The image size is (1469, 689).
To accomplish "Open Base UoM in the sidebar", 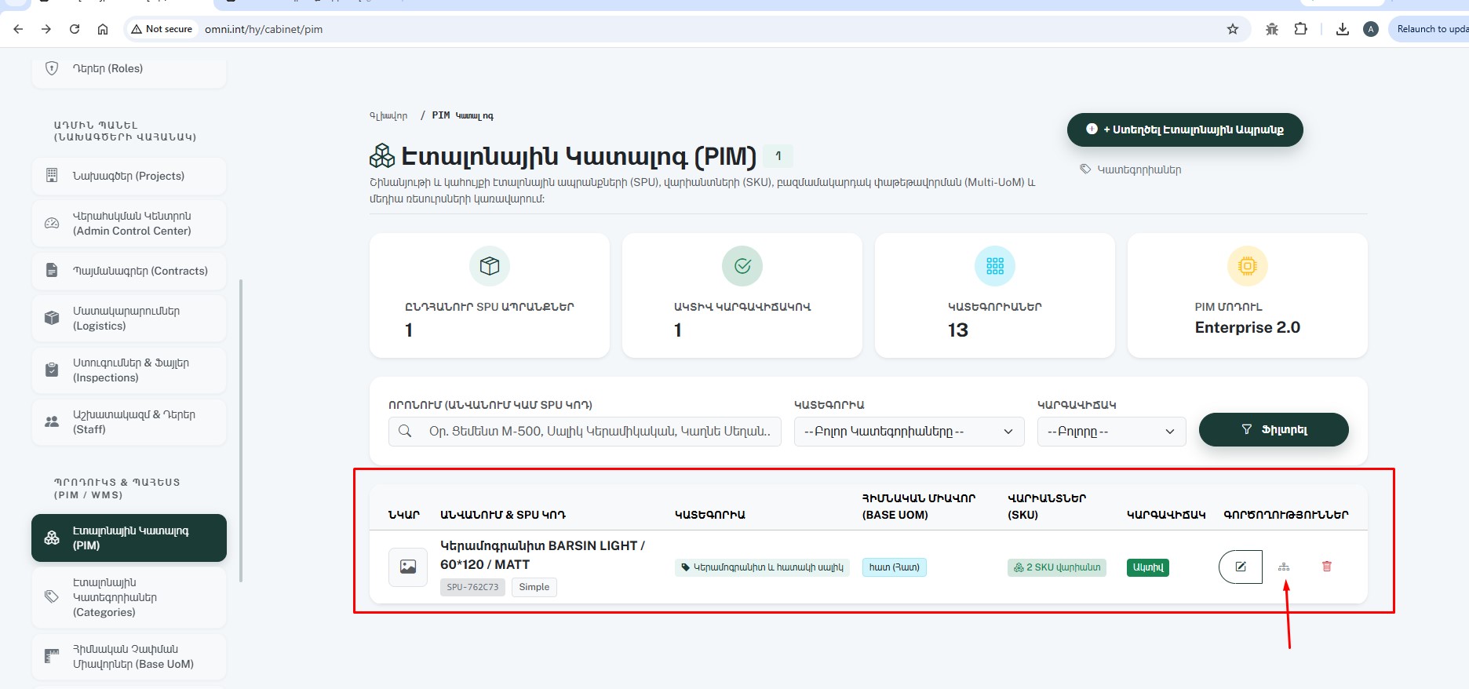I will tap(129, 657).
